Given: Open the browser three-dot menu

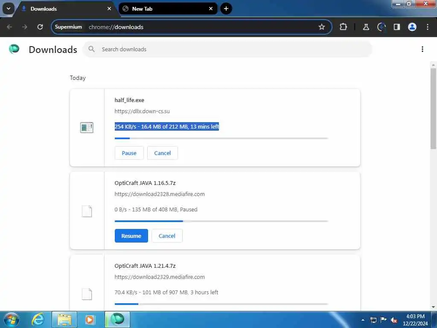Looking at the screenshot, I should click(428, 27).
